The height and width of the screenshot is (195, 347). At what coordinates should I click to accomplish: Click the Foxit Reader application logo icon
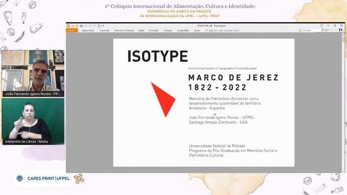(x=68, y=26)
